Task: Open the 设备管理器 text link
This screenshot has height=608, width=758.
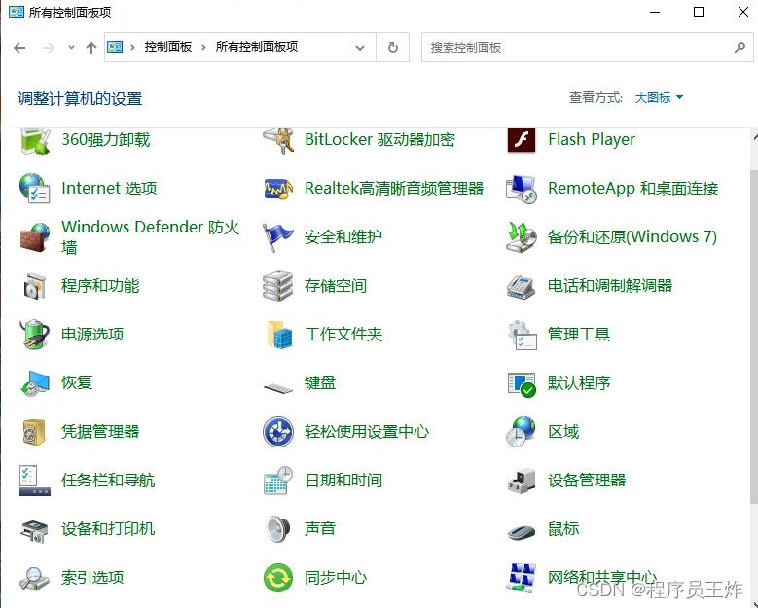Action: (x=587, y=481)
